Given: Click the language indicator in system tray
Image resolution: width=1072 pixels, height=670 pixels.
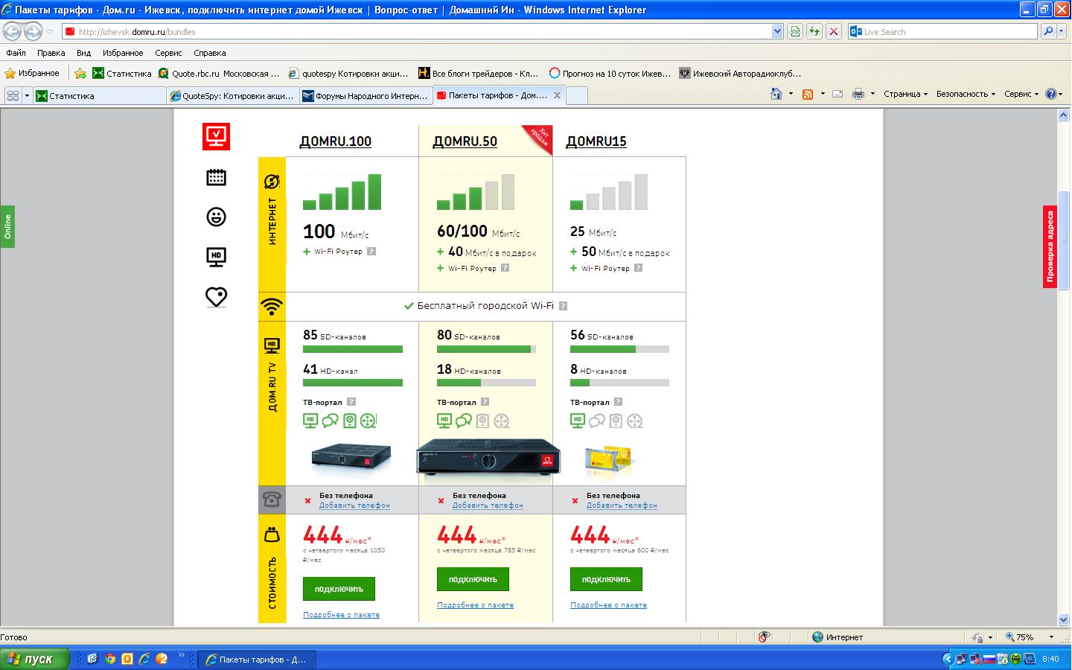Looking at the screenshot, I should pos(989,659).
